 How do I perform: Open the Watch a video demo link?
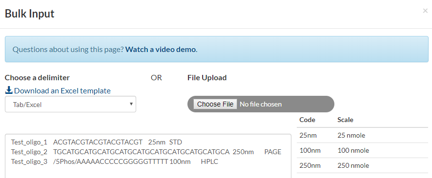click(x=161, y=50)
